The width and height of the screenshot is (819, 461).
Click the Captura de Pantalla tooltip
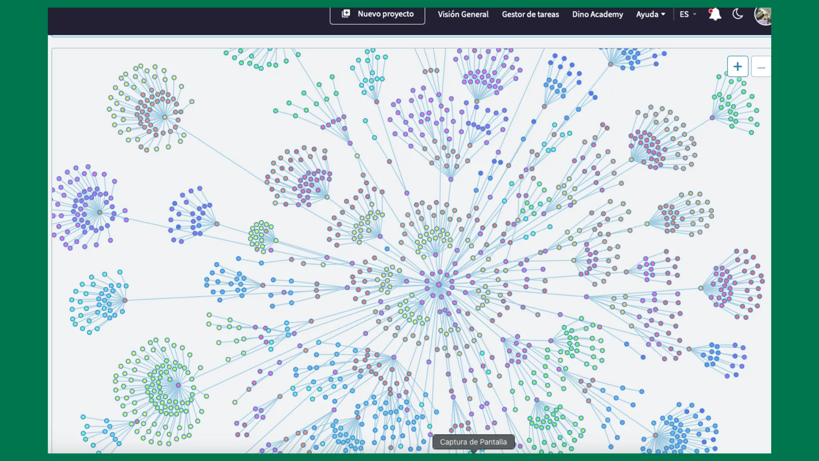click(473, 442)
